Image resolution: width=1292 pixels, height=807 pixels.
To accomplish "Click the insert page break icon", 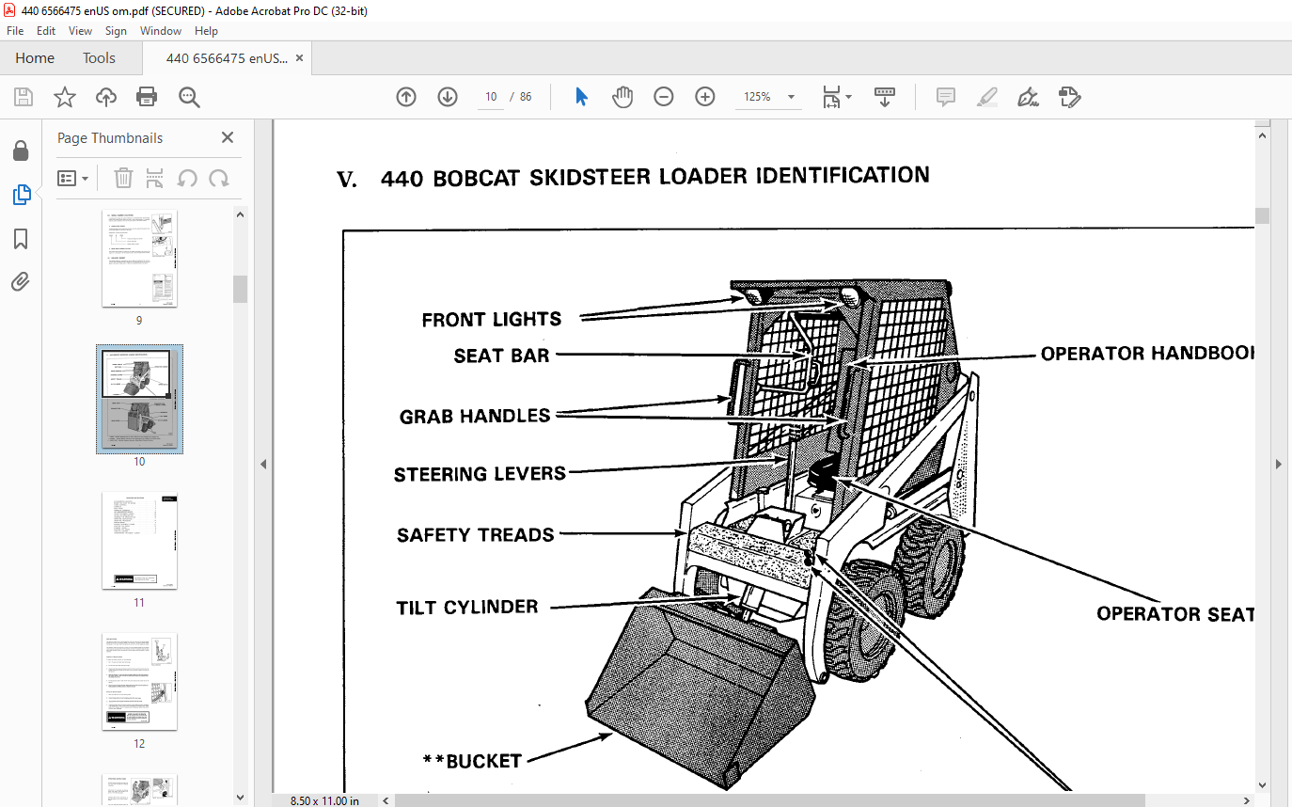I will (155, 178).
